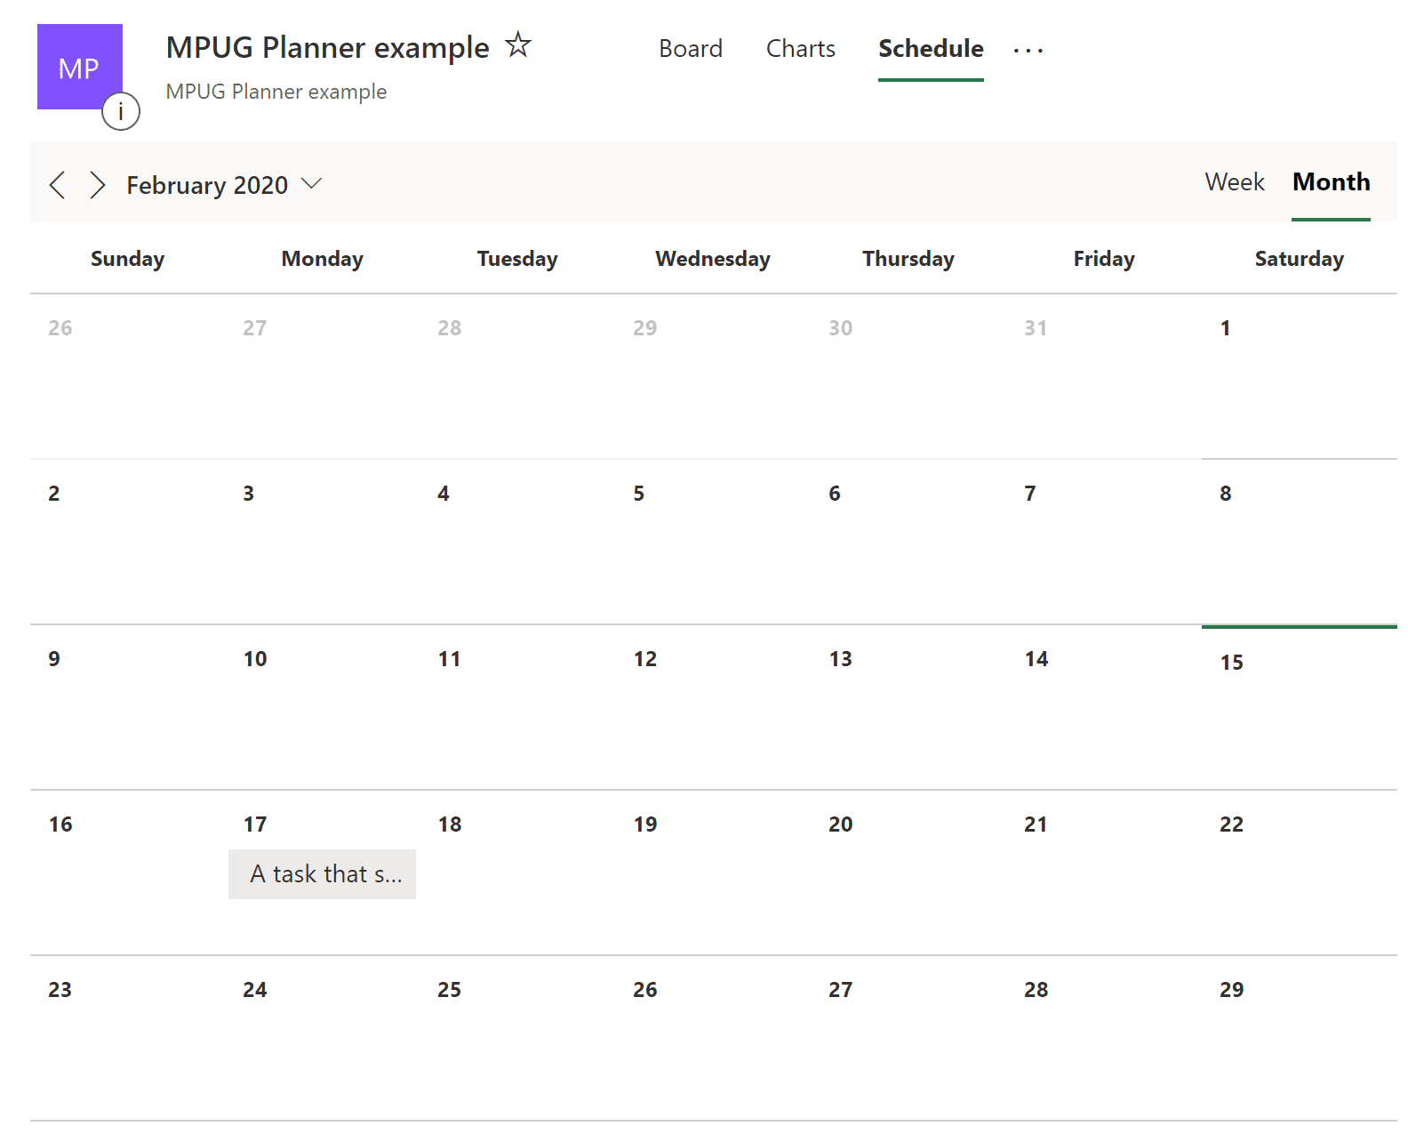Image resolution: width=1408 pixels, height=1134 pixels.
Task: Click the MPUG Planner example title
Action: click(327, 47)
